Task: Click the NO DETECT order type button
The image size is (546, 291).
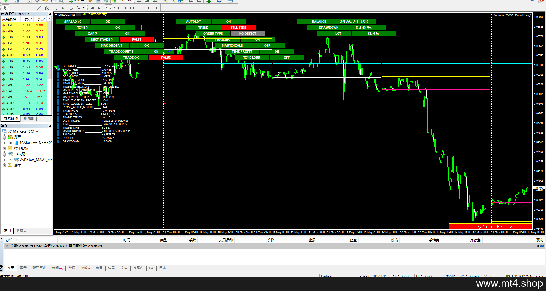Action: coord(248,34)
